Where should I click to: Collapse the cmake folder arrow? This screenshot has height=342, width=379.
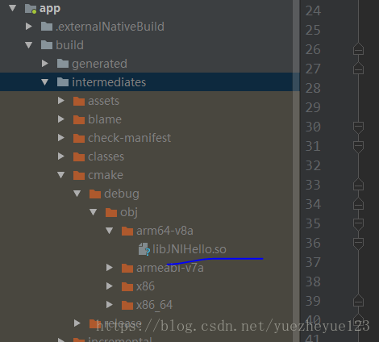tap(61, 175)
